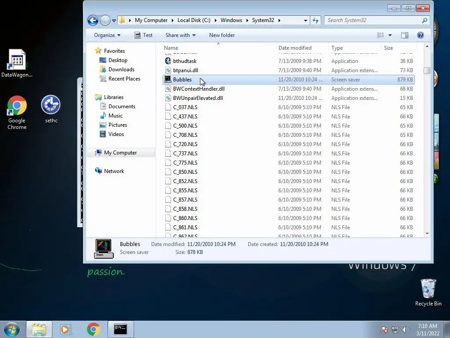This screenshot has height=338, width=450.
Task: Click the scrollbar down arrow
Action: (x=427, y=234)
